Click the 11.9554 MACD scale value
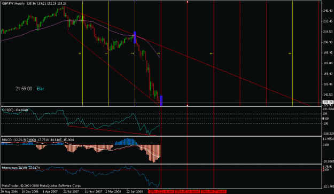334x194 pixels. pyautogui.click(x=328, y=139)
